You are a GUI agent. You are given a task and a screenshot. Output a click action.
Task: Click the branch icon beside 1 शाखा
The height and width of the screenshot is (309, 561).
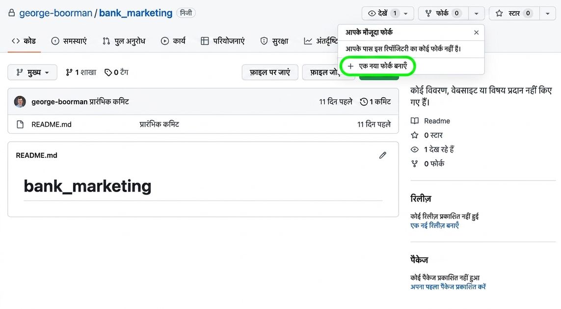pyautogui.click(x=69, y=72)
